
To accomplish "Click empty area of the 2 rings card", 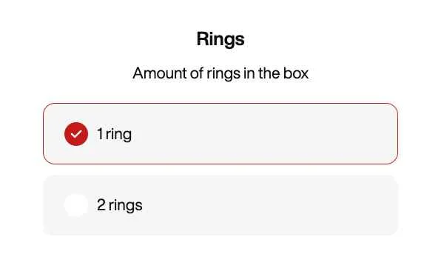I will (x=269, y=205).
